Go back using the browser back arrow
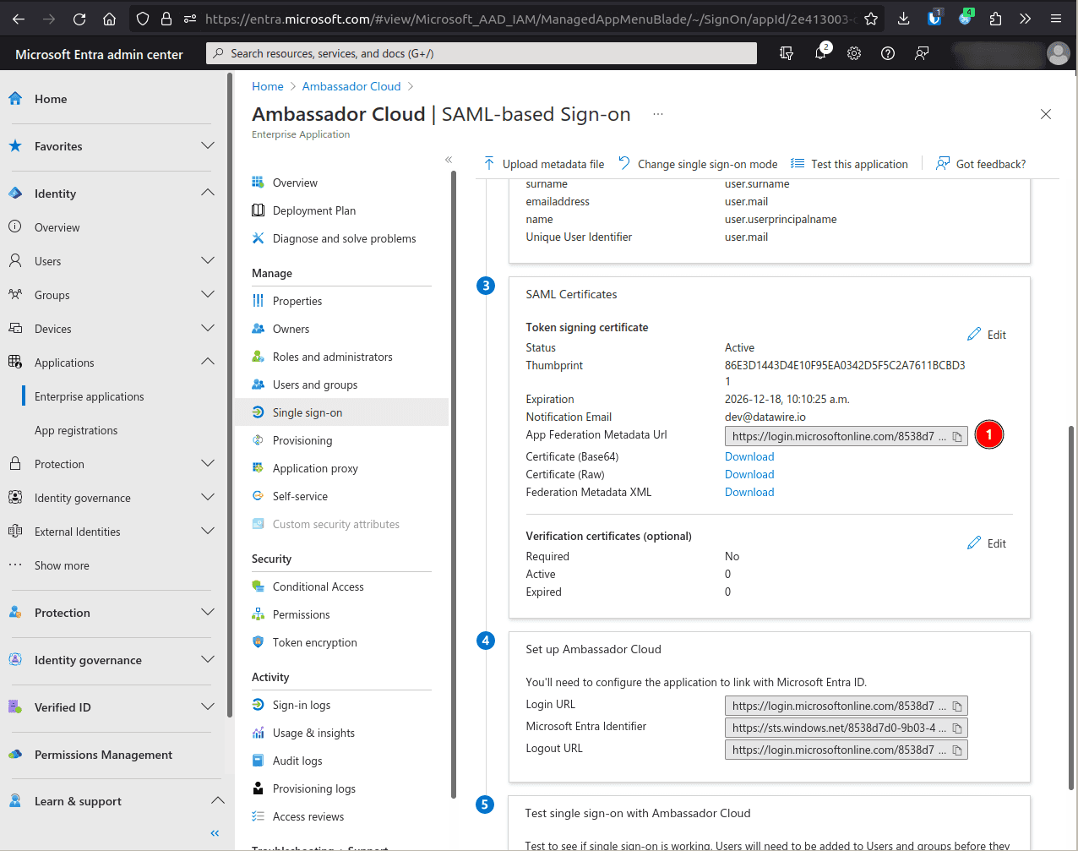The width and height of the screenshot is (1078, 851). point(19,19)
